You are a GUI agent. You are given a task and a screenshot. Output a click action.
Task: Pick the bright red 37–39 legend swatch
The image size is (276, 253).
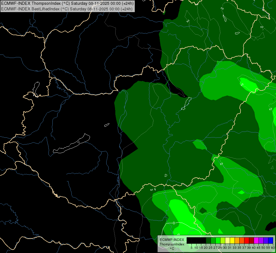pos(246,240)
